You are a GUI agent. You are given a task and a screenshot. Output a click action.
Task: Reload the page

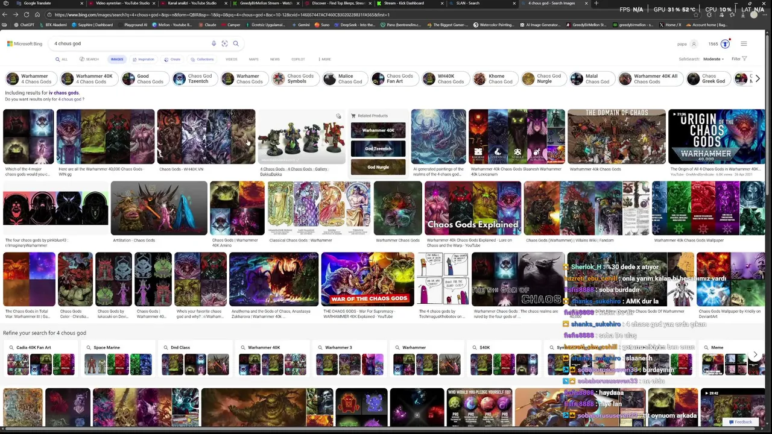[x=27, y=14]
